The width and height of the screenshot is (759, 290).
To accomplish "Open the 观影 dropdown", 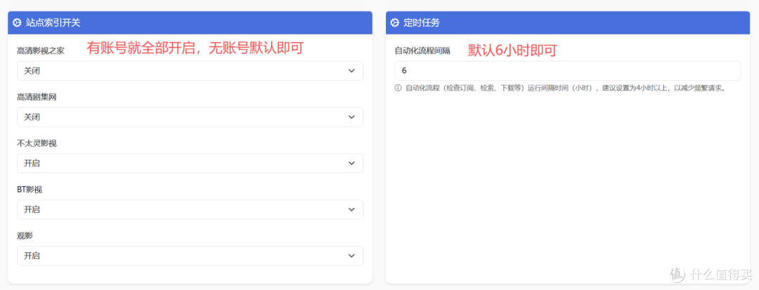I will pyautogui.click(x=190, y=256).
